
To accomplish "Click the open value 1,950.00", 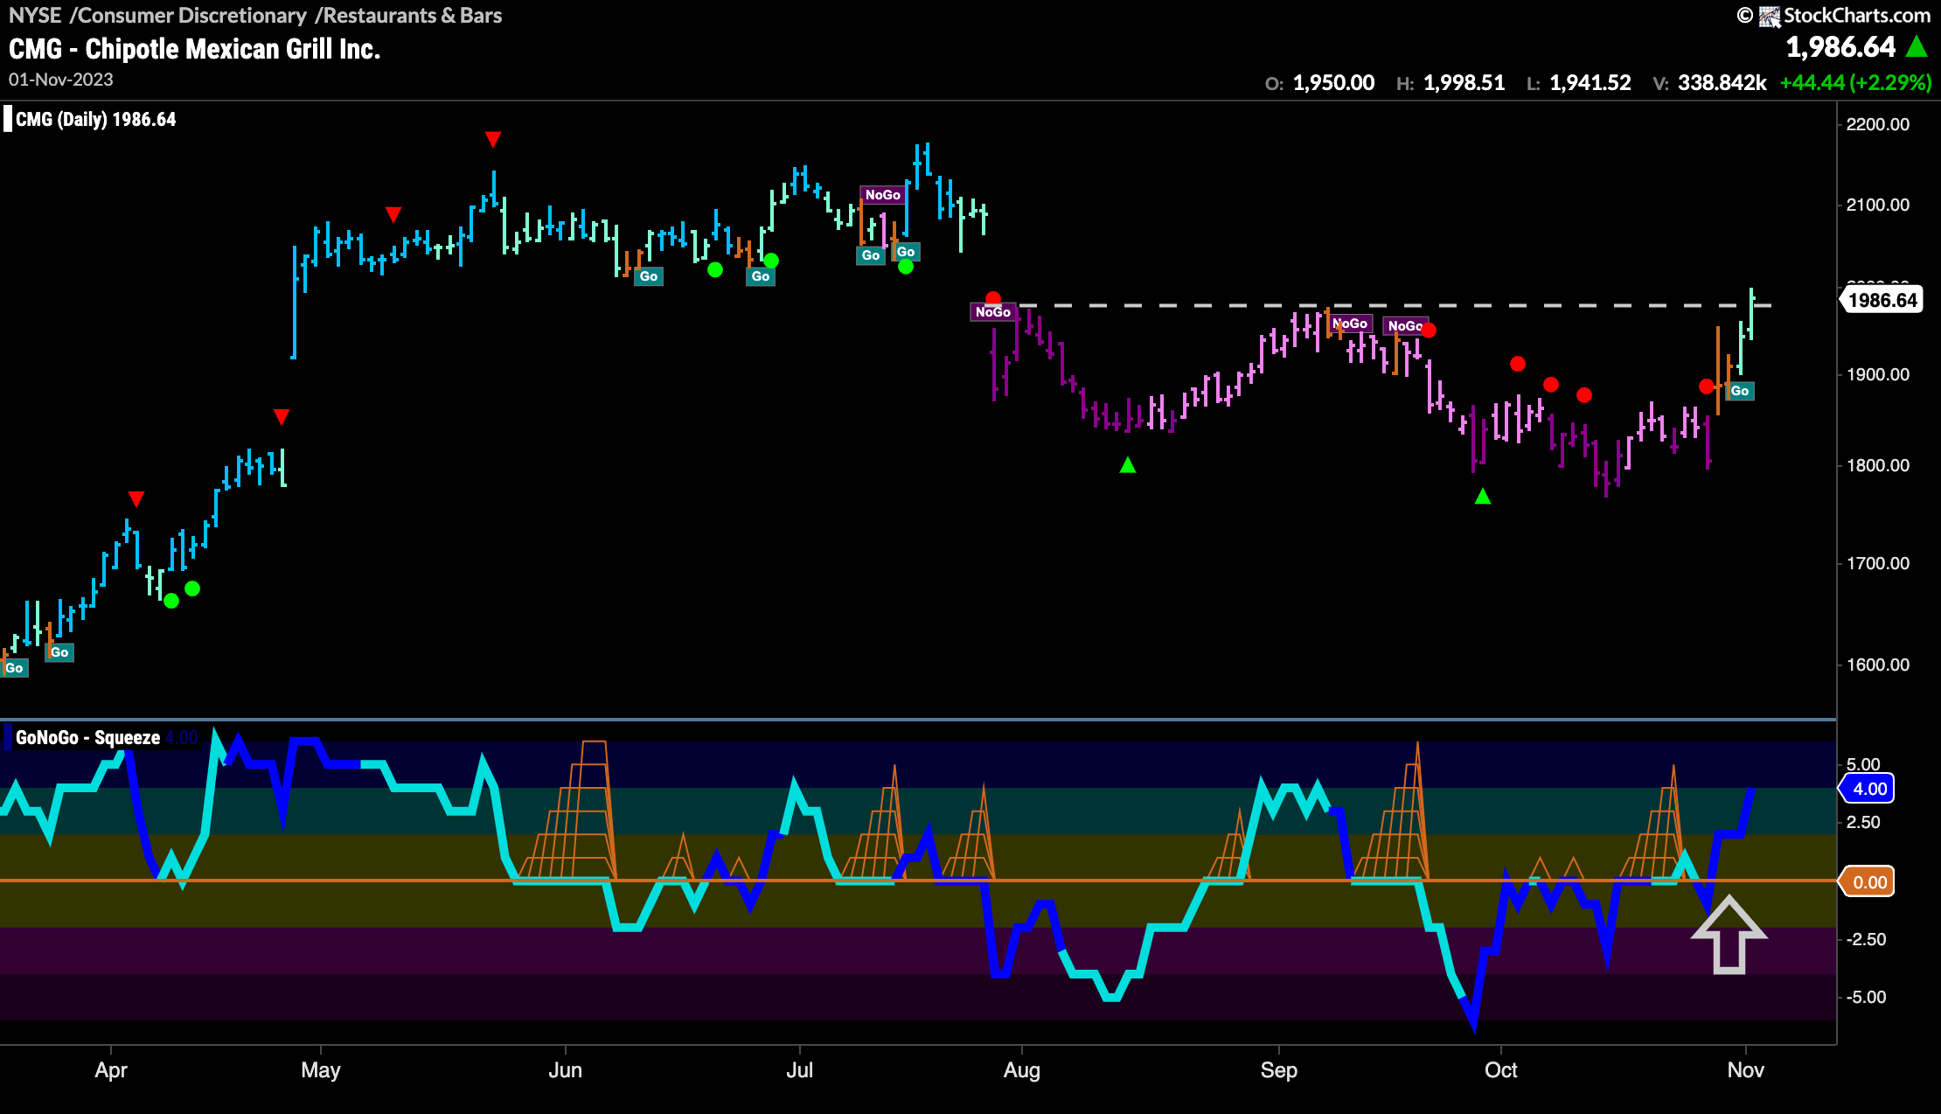I will (x=1333, y=83).
